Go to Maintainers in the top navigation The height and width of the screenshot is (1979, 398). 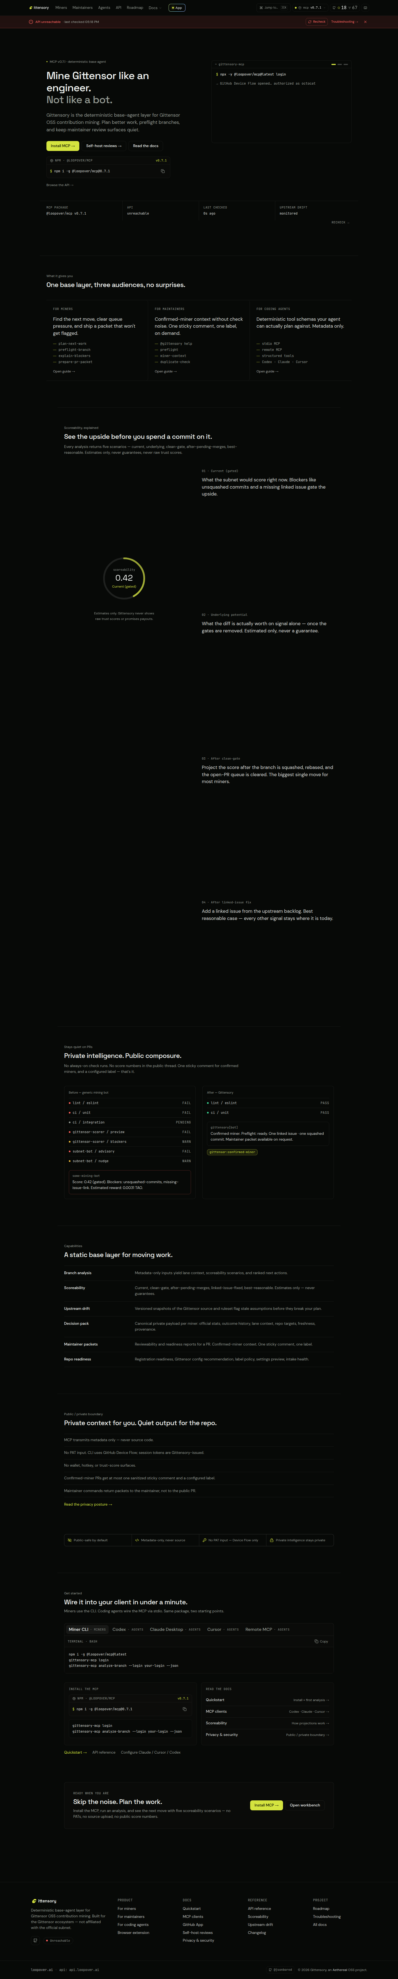[x=82, y=8]
